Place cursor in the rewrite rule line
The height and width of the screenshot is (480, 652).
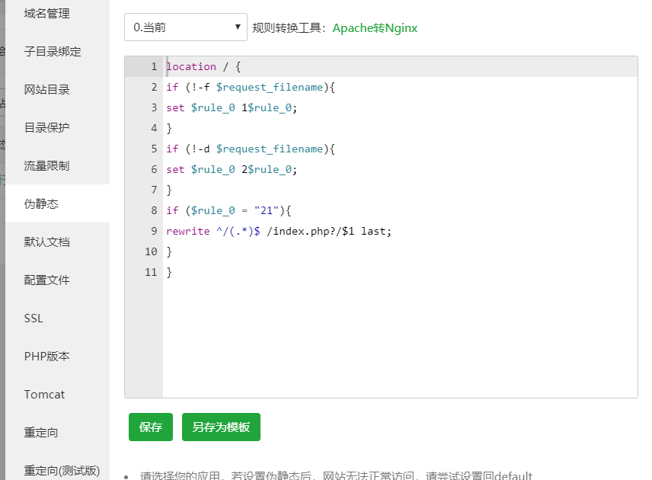[279, 231]
